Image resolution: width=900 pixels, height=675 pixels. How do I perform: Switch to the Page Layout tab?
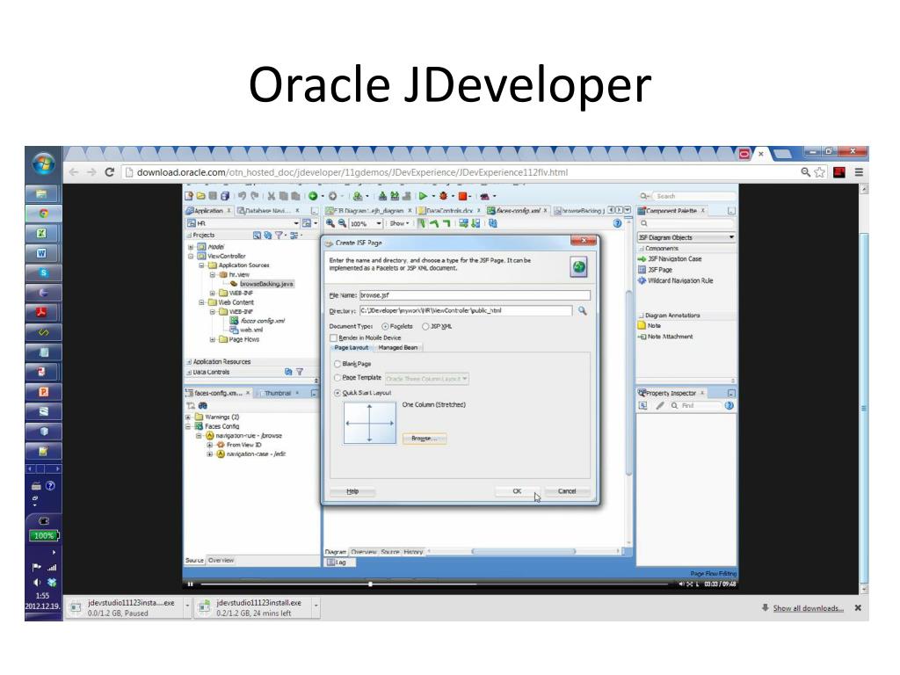coord(352,347)
